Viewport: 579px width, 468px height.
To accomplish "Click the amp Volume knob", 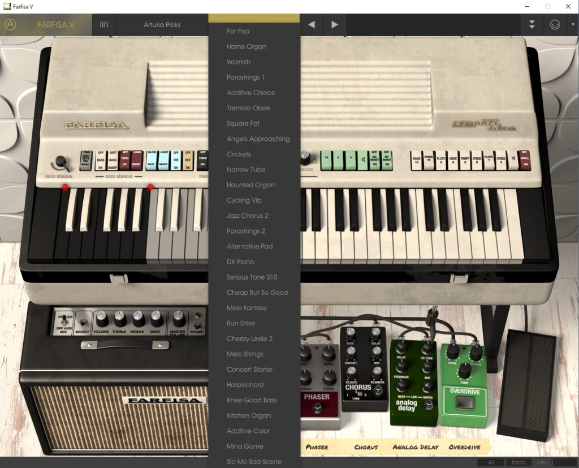I will (x=101, y=319).
